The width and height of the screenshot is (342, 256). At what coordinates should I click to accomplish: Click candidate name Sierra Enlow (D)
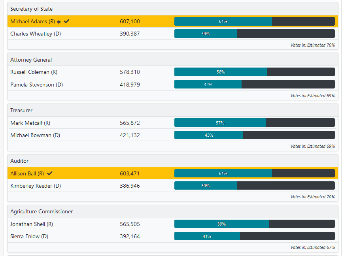pos(29,236)
